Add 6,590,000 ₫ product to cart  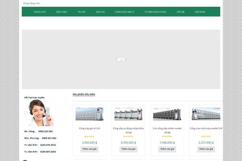tap(128, 149)
